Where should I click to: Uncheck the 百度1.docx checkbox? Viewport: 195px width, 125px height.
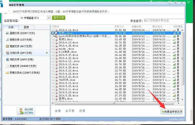coord(53,33)
